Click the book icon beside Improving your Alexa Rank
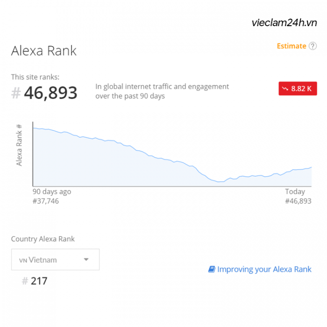Screen dimensions: 327x327 click(x=212, y=269)
